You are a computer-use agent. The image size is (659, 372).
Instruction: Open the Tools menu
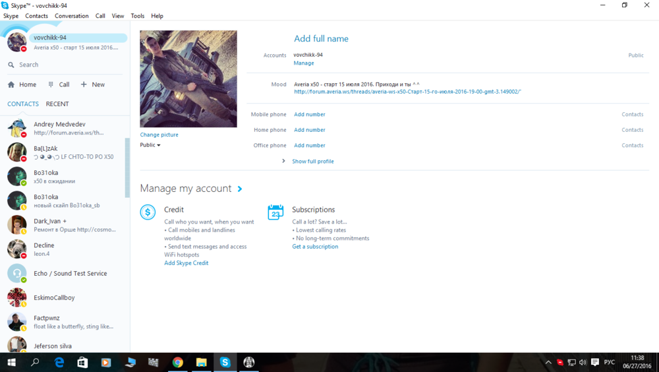click(x=137, y=16)
